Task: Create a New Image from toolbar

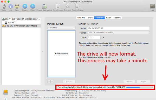Action: click(58, 6)
